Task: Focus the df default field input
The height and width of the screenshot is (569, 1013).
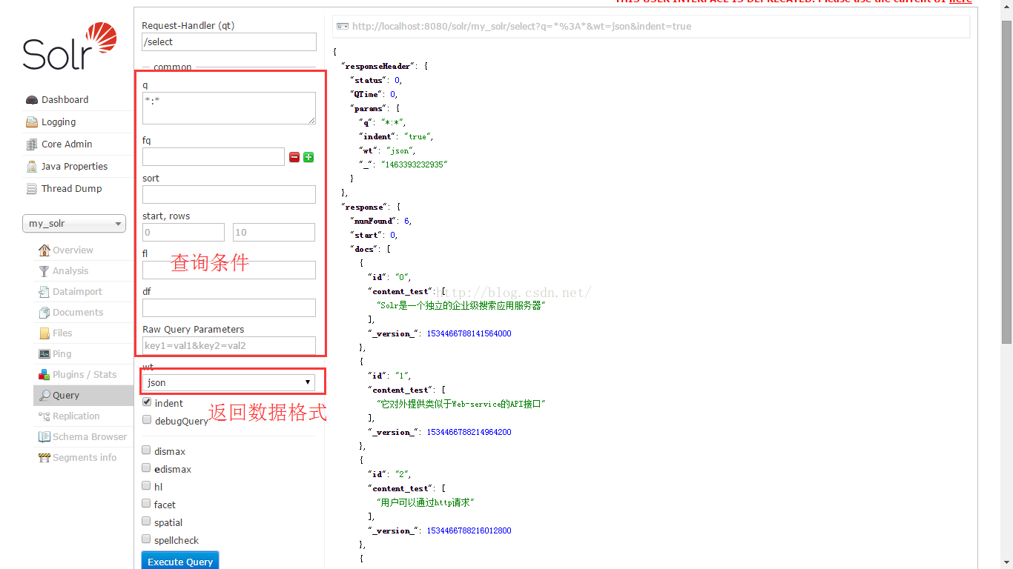Action: [229, 307]
